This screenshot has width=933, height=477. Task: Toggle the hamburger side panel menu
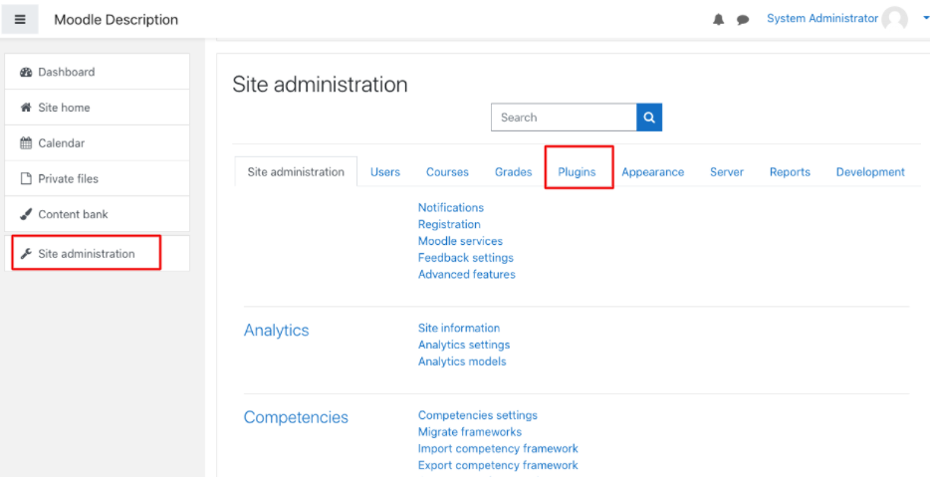click(20, 19)
